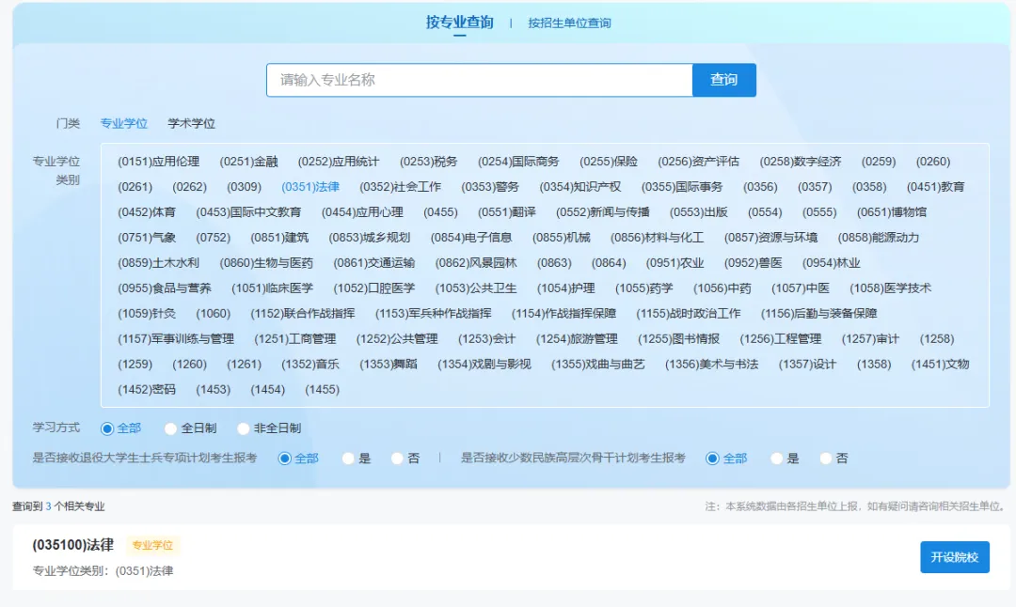1016x607 pixels.
Task: Select (0454)应用心理 category
Action: coord(362,212)
